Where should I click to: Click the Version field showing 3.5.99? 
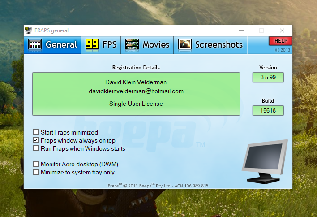coord(268,77)
